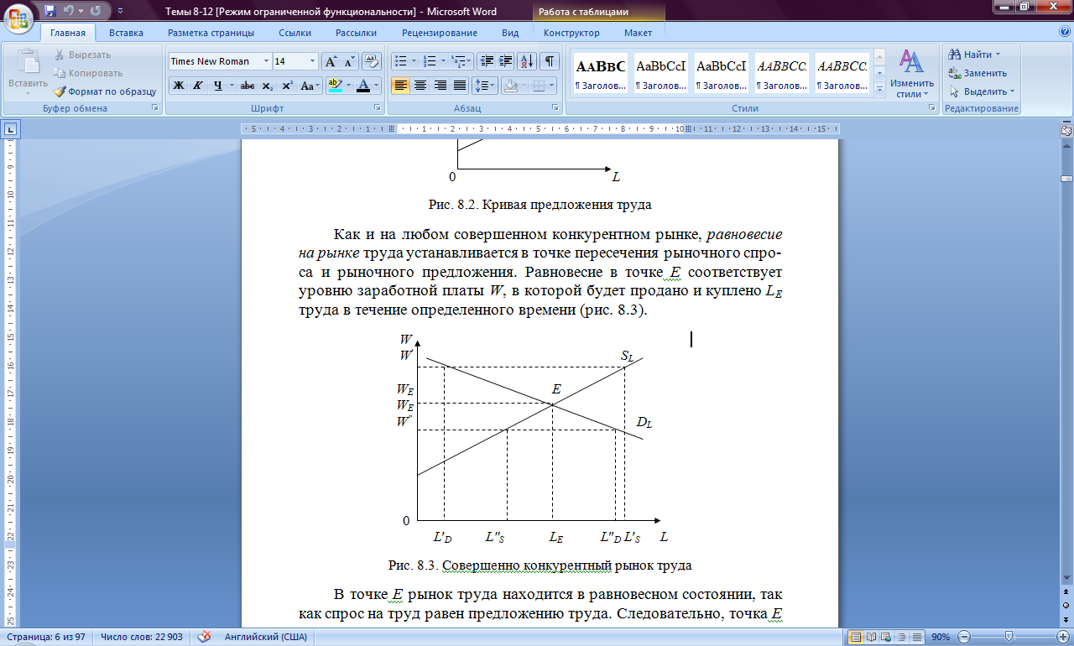The width and height of the screenshot is (1074, 646).
Task: Toggle italic (К) formatting
Action: click(198, 86)
